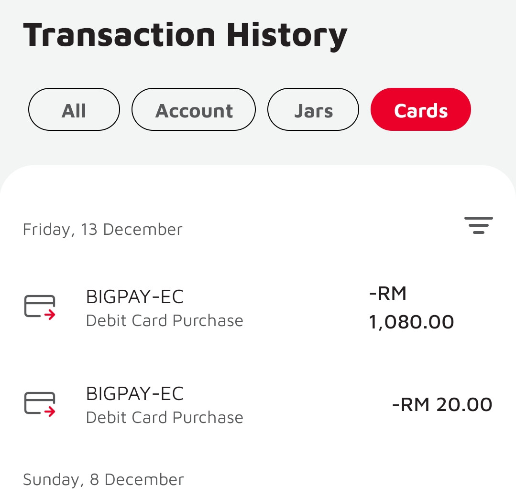Open the first BIGPAY-EC transaction

[258, 307]
